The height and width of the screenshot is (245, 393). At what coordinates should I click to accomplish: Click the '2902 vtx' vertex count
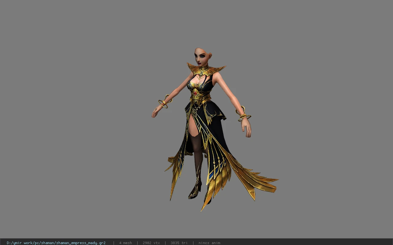coord(151,243)
